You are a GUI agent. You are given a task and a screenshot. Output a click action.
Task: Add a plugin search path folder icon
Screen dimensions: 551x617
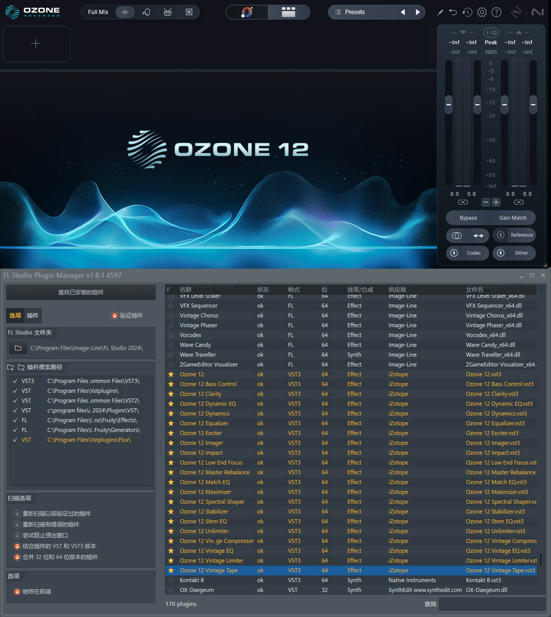10,367
